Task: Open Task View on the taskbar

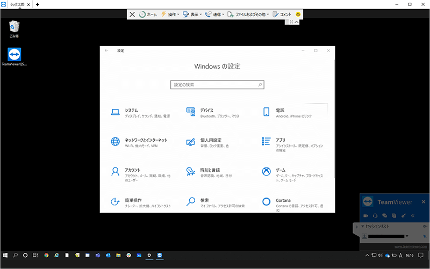Action: (35, 255)
